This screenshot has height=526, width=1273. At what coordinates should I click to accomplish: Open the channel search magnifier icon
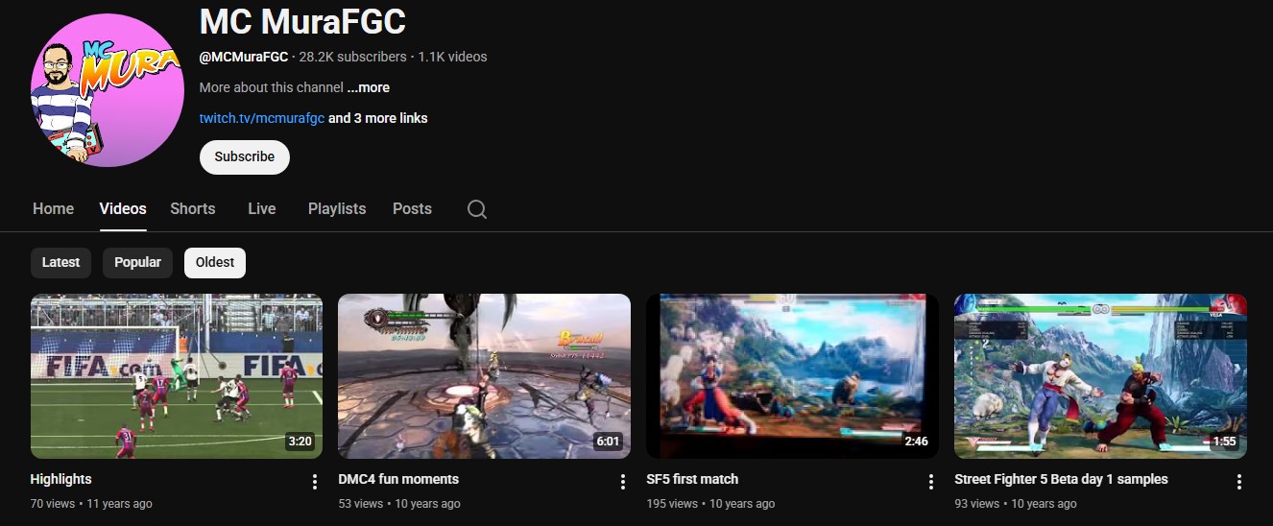476,209
